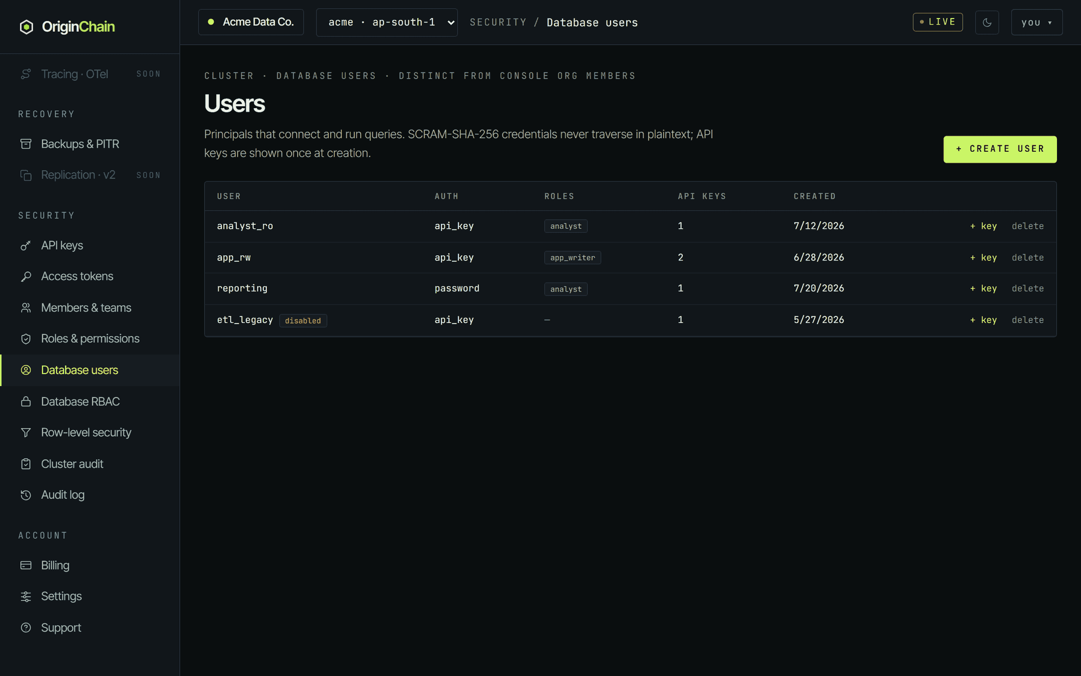Open the API keys menu item
This screenshot has width=1081, height=676.
point(90,245)
